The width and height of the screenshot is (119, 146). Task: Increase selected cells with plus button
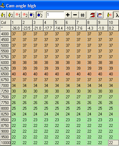point(68,15)
